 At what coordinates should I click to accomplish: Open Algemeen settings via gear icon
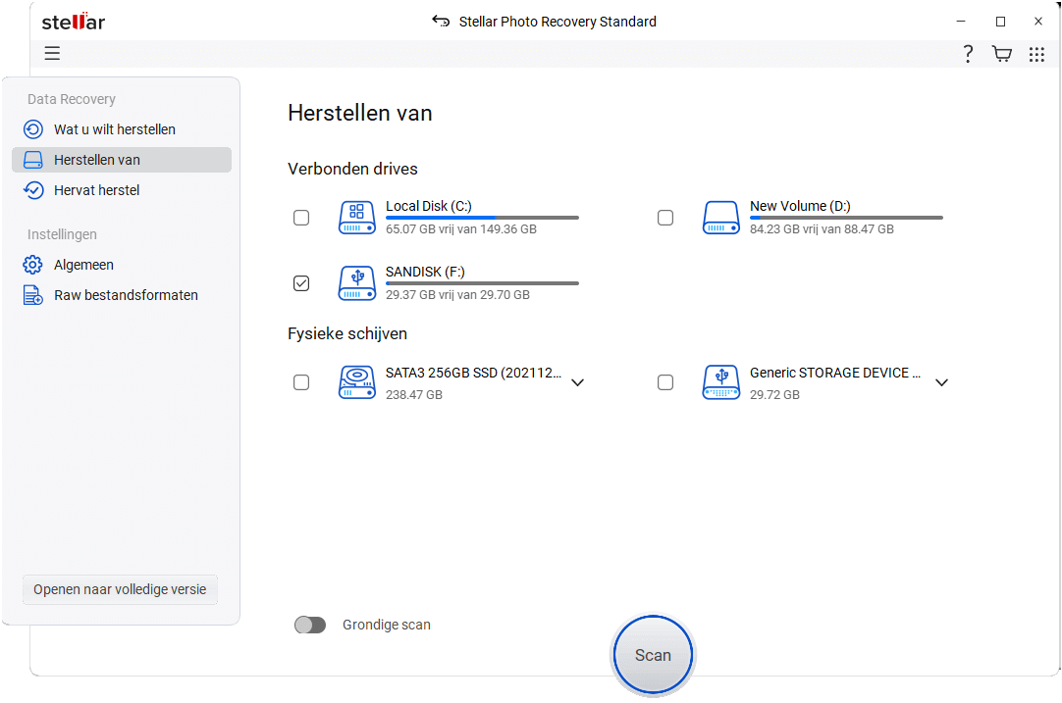point(32,264)
